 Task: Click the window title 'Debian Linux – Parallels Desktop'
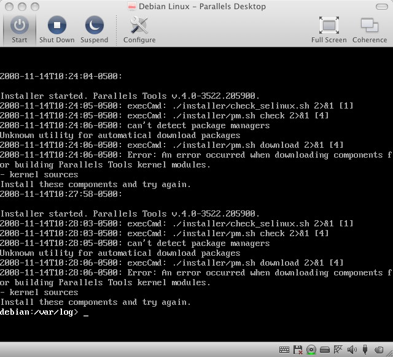point(202,7)
